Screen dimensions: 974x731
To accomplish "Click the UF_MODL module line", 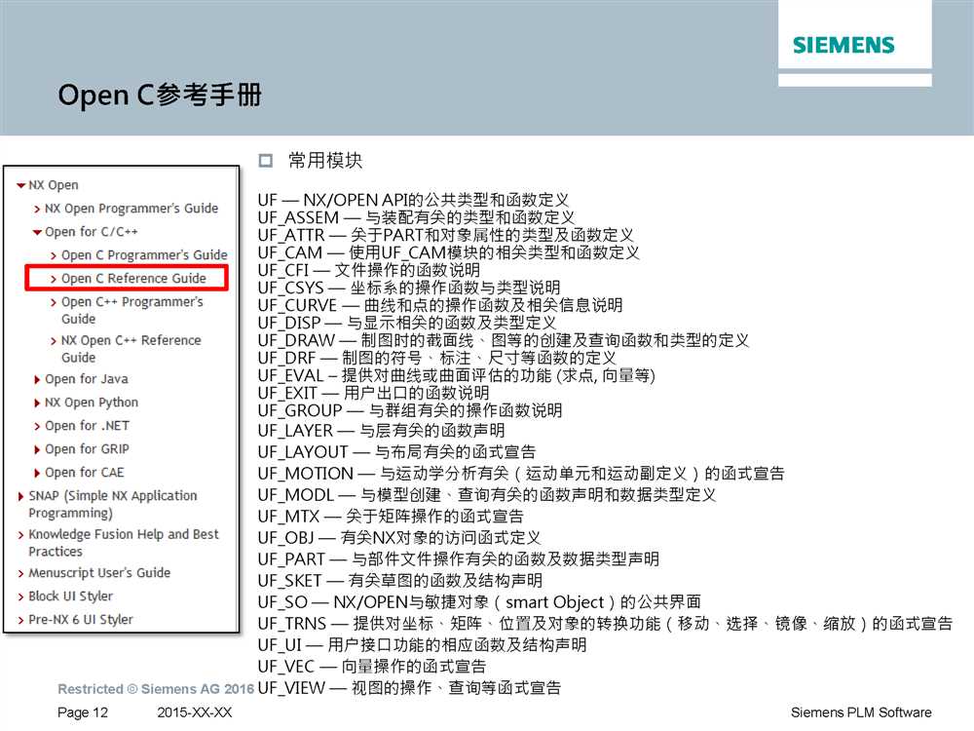I will [487, 495].
